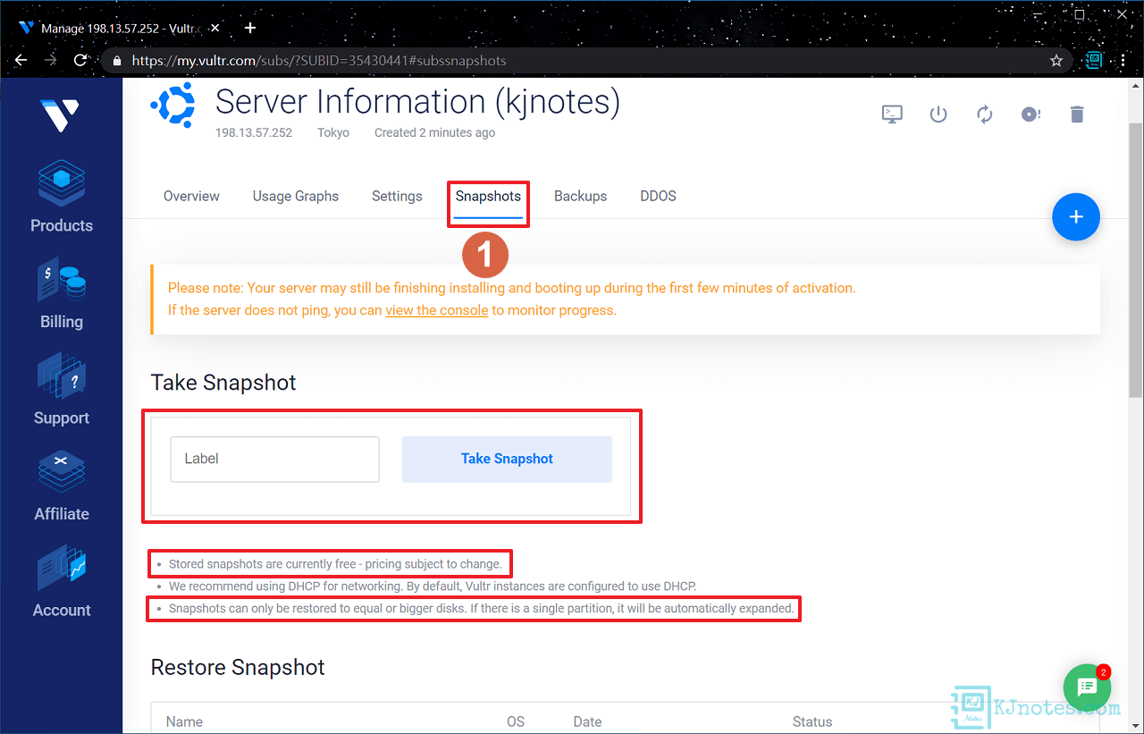
Task: Open Affiliate in the sidebar
Action: tap(62, 485)
